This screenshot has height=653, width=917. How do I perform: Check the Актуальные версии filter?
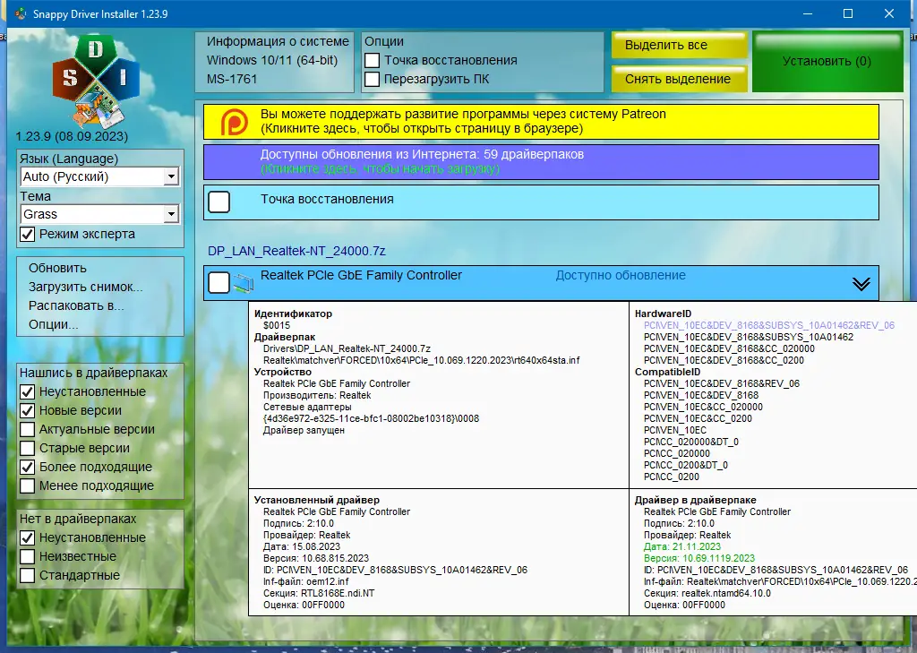28,429
